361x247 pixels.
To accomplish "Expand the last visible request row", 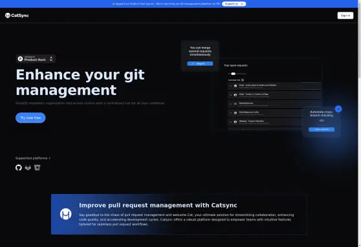I will (265, 122).
